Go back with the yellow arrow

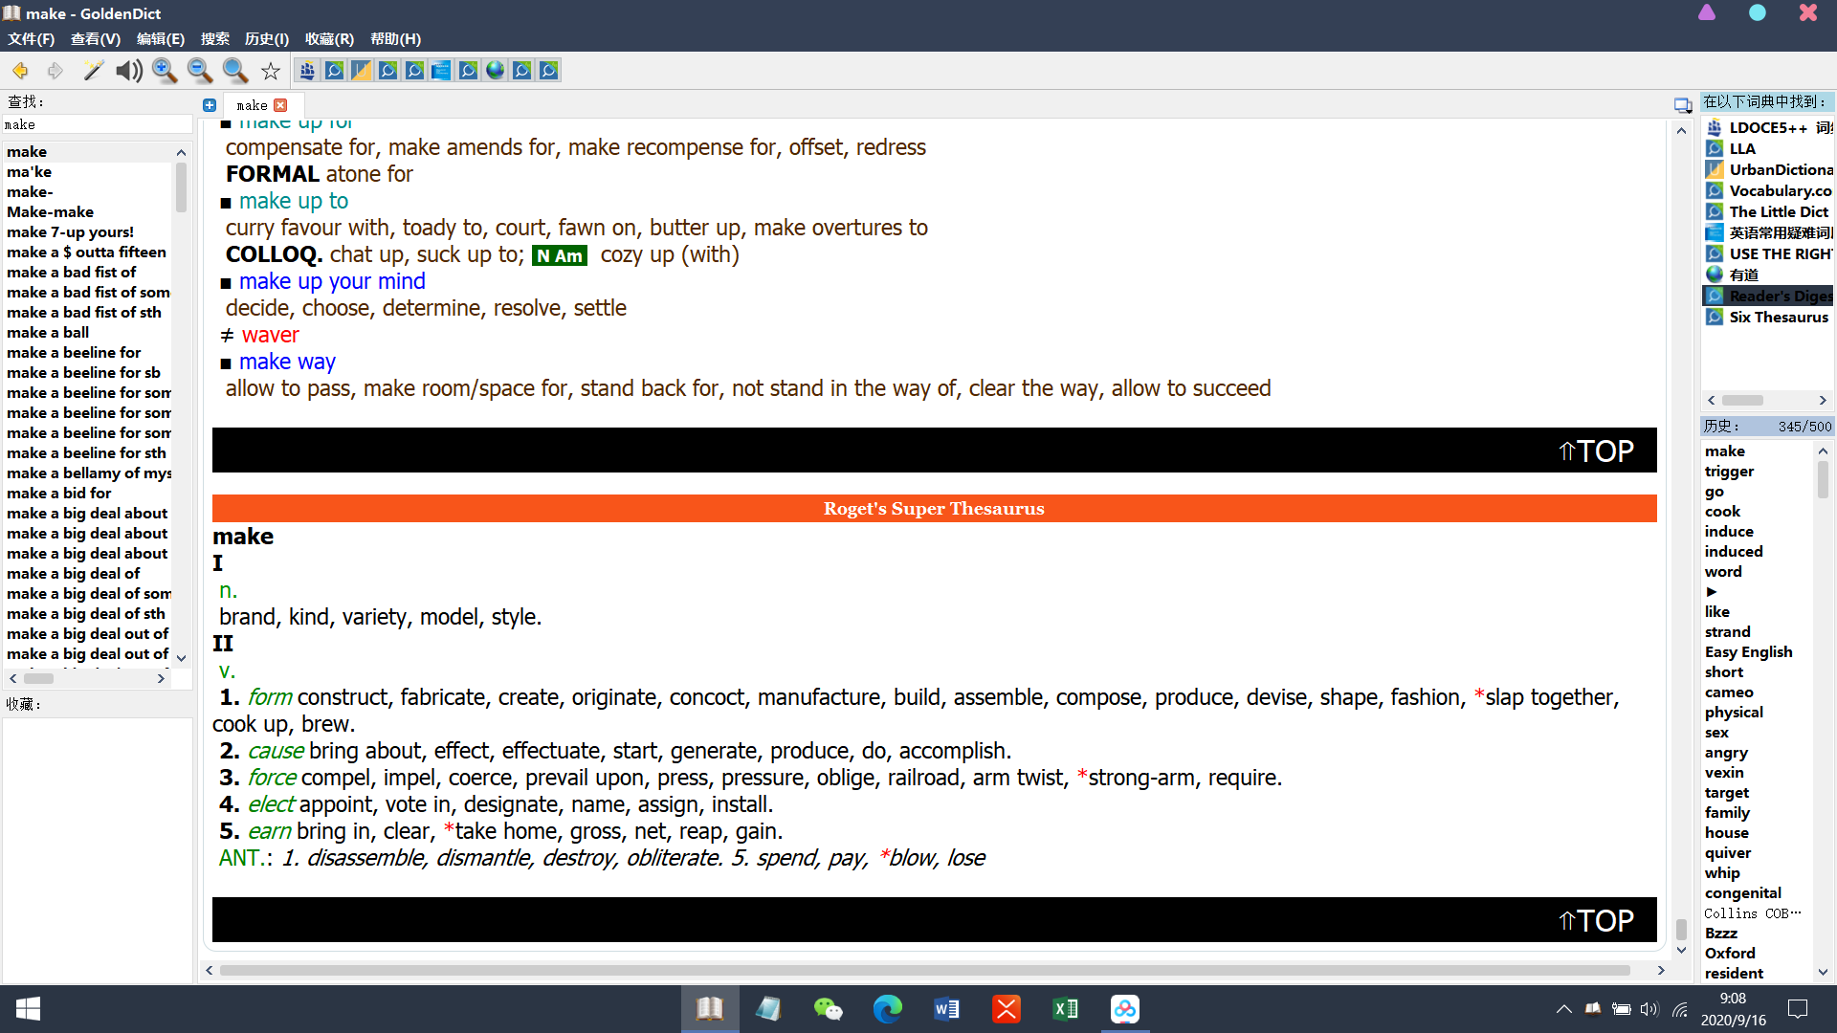tap(20, 70)
